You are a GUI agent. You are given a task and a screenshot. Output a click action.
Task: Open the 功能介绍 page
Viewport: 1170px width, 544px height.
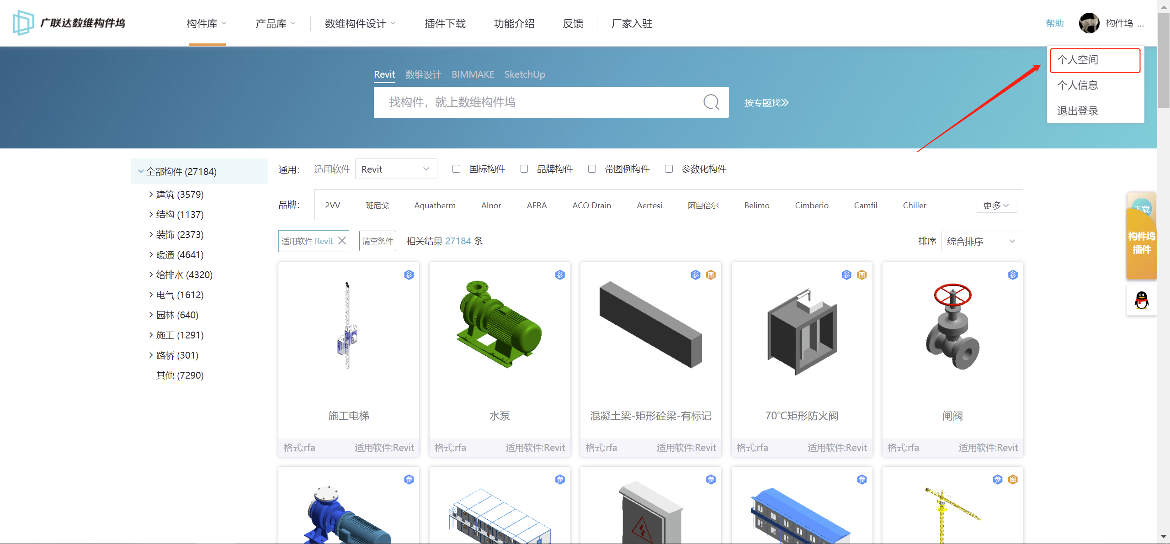coord(514,23)
